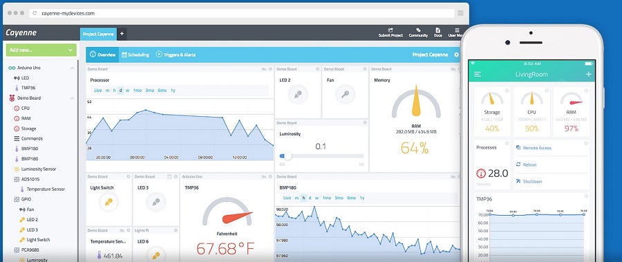Image resolution: width=622 pixels, height=262 pixels.
Task: Open settings gear of the LED 2 widget
Action: pyautogui.click(x=317, y=69)
